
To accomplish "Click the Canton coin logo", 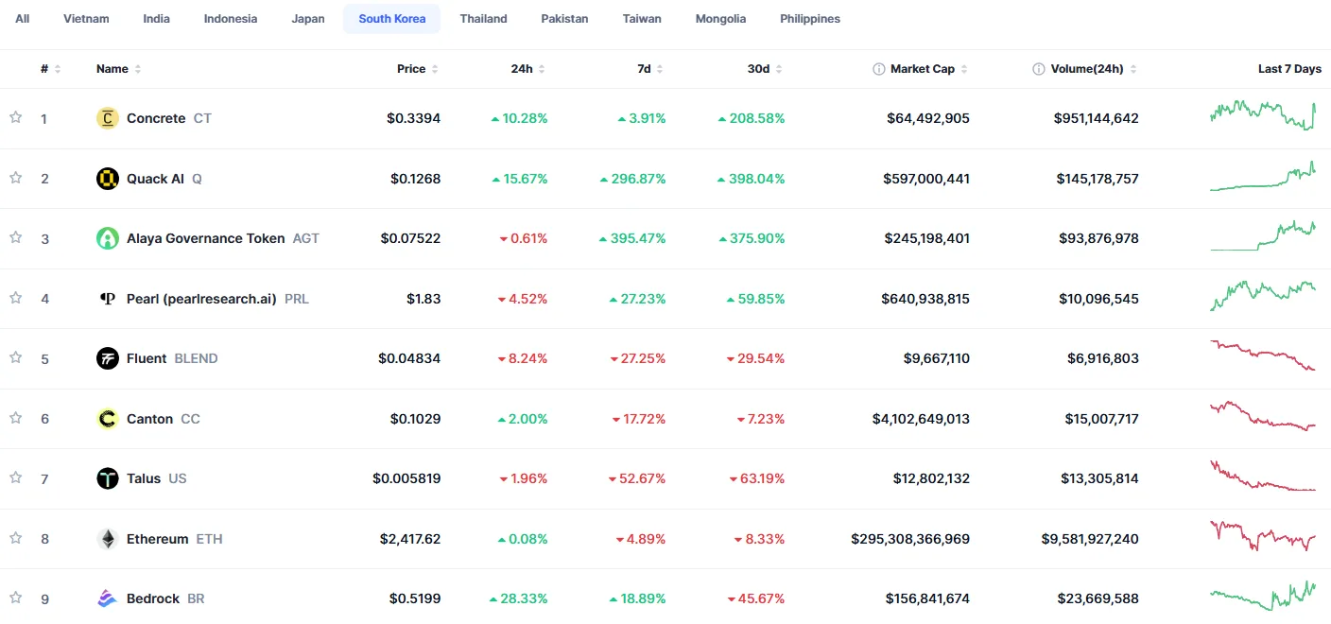I will click(x=108, y=419).
